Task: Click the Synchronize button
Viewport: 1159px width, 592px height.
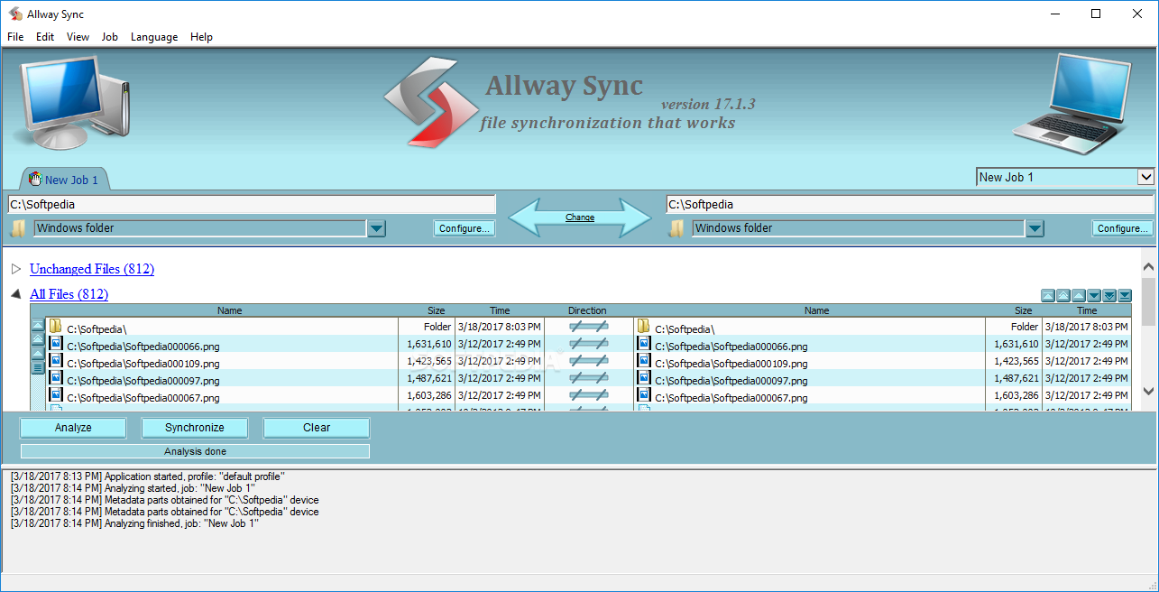Action: point(195,428)
